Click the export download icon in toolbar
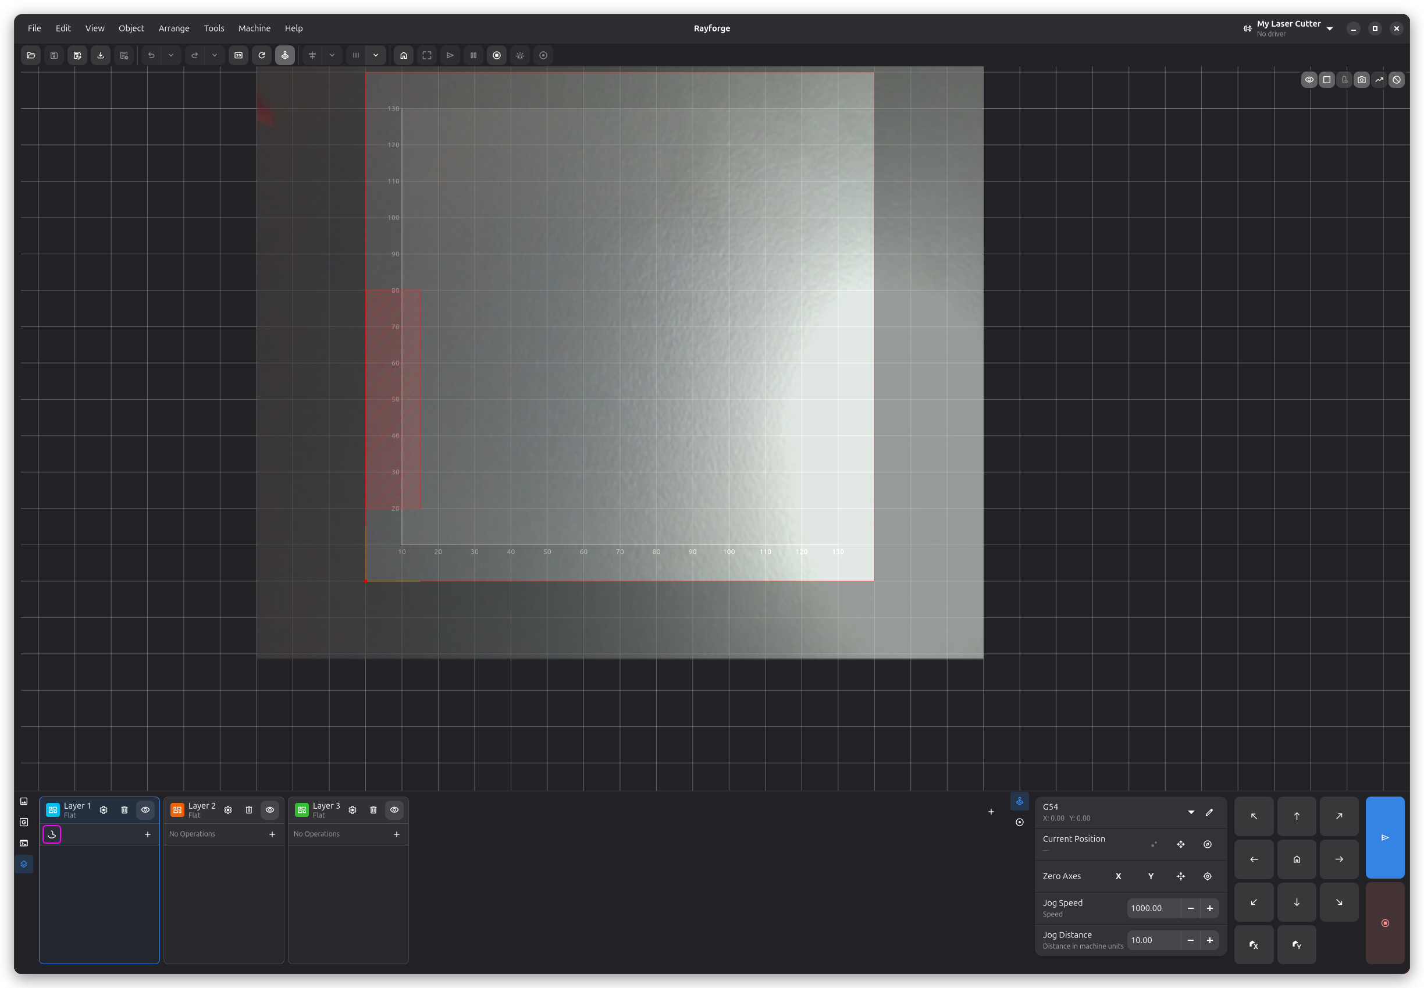 101,55
